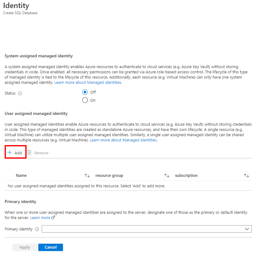Select the On radio button for Status
Image resolution: width=257 pixels, height=256 pixels.
point(85,100)
